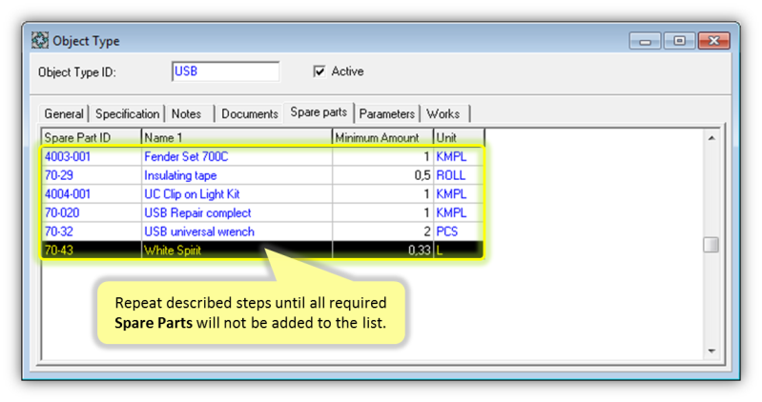Viewport: 762px width, 402px height.
Task: Open the Parameters tab
Action: coord(387,113)
